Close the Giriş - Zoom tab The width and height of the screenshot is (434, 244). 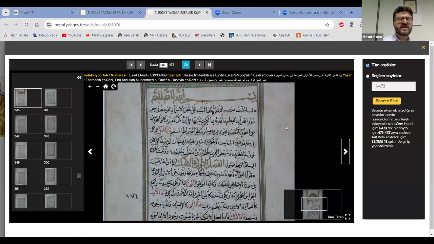pyautogui.click(x=274, y=13)
